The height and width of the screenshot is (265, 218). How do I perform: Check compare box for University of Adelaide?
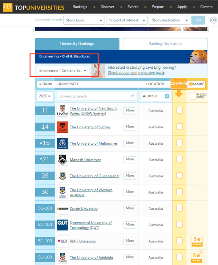179,257
